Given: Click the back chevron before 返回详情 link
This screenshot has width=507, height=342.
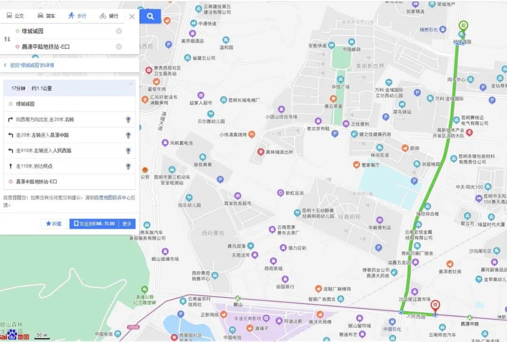Looking at the screenshot, I should 6,65.
